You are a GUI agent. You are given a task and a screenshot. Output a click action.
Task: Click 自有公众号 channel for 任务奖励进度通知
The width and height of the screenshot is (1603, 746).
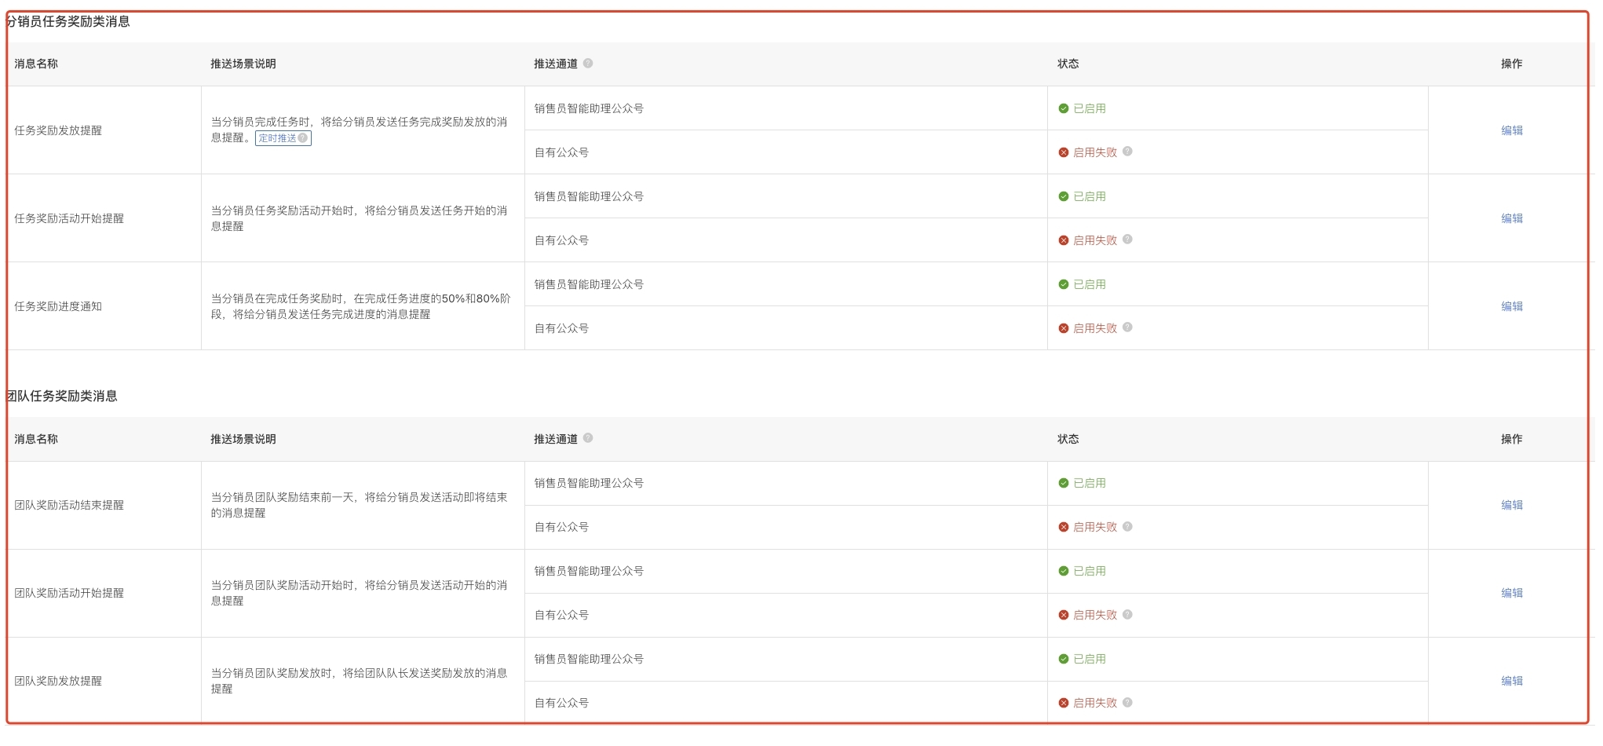[561, 328]
